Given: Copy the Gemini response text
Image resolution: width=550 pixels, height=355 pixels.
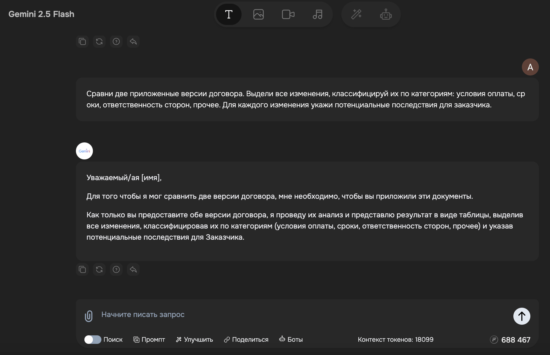Looking at the screenshot, I should pyautogui.click(x=82, y=269).
